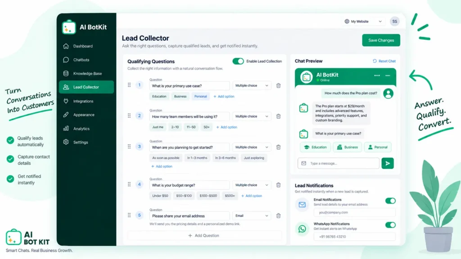Add an option to question 1
The width and height of the screenshot is (461, 259).
pos(224,96)
